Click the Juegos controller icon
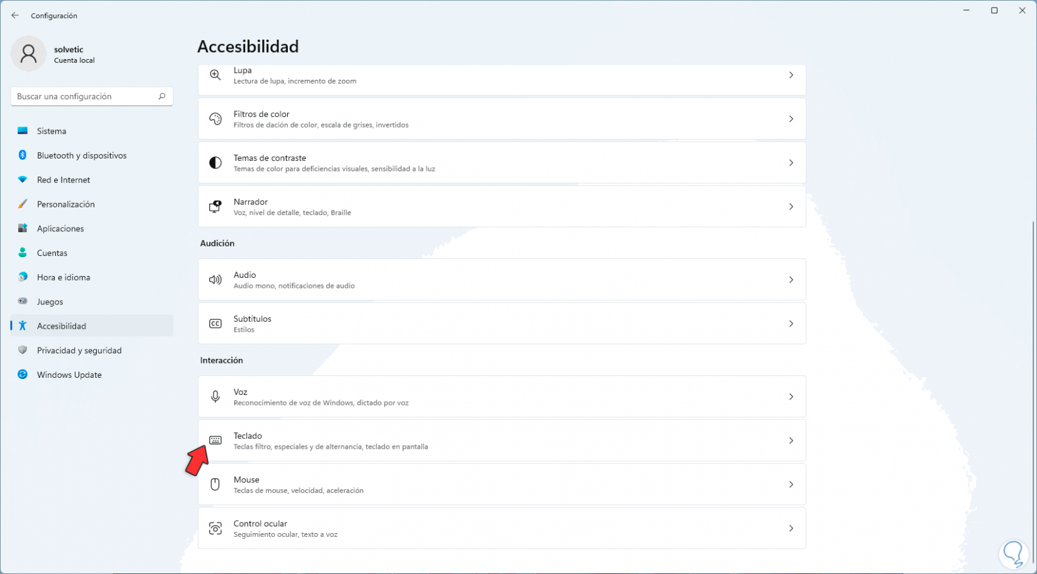The image size is (1037, 574). point(23,301)
